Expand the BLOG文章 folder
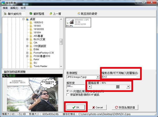Image resolution: width=158 pixels, height=117 pixels. click(x=27, y=39)
